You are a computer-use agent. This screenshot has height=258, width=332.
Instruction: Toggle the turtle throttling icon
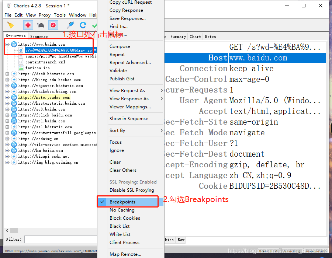point(41,25)
